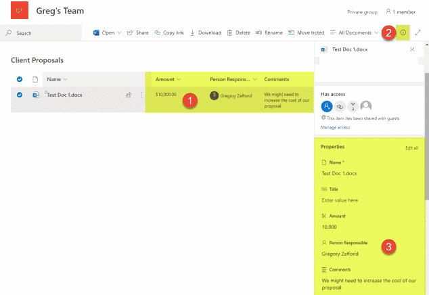
Task: Open the All Documents view dropdown
Action: [355, 33]
